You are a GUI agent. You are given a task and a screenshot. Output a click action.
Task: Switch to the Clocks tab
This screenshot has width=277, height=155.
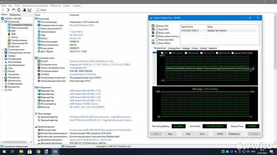coord(195,48)
